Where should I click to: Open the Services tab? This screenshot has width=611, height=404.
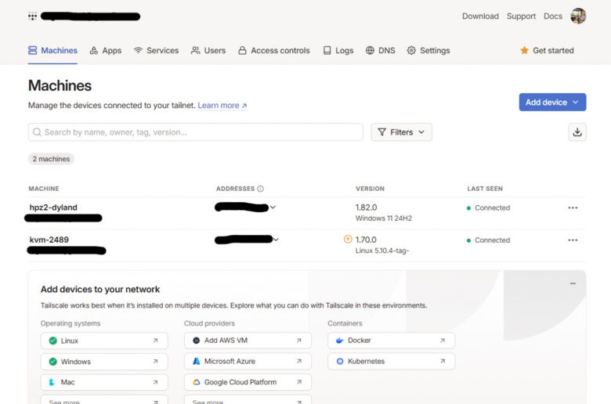click(156, 51)
